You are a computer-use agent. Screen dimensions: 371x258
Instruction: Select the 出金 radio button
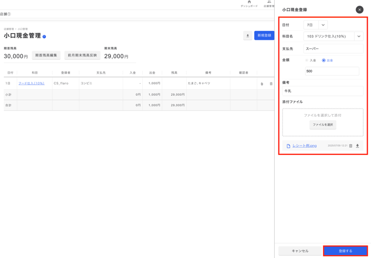[324, 60]
